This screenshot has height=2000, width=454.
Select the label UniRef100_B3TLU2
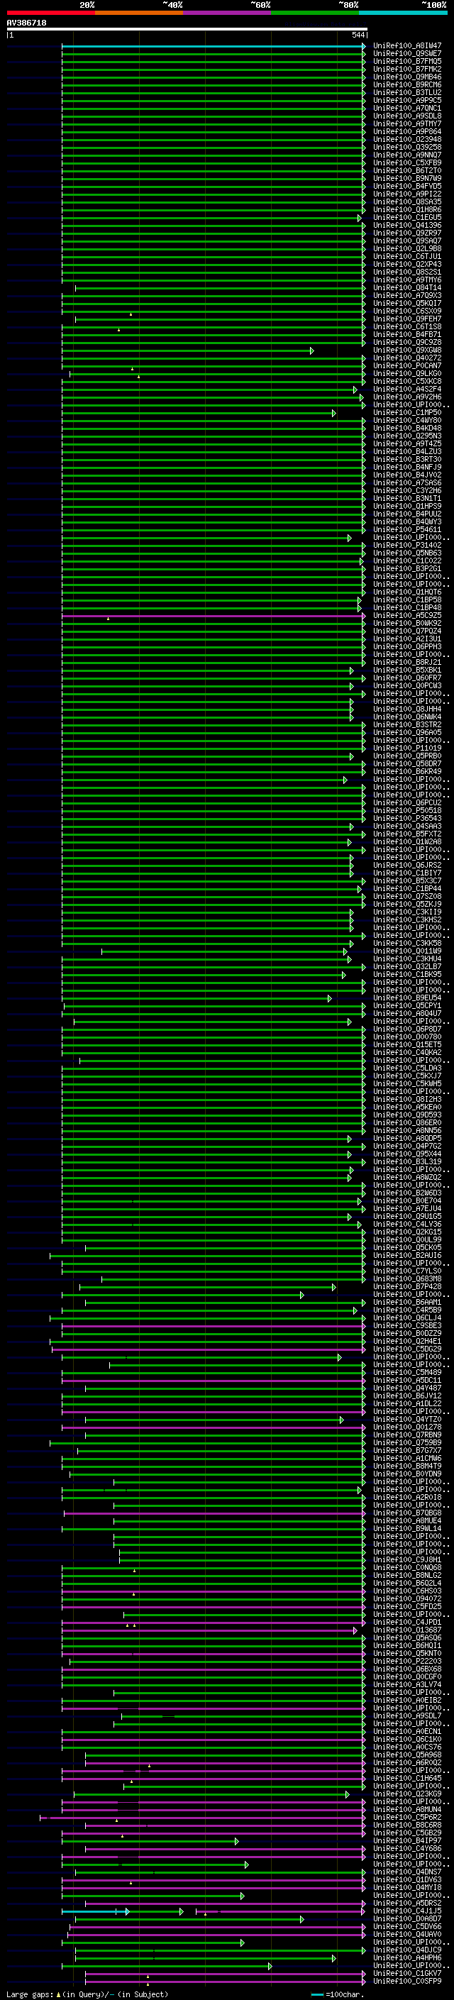406,92
